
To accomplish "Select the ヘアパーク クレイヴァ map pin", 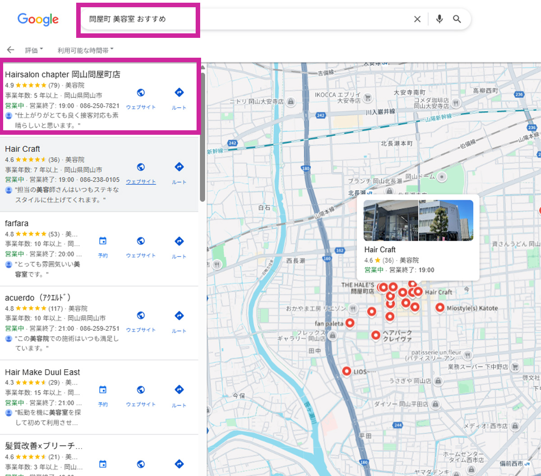I will [x=376, y=335].
